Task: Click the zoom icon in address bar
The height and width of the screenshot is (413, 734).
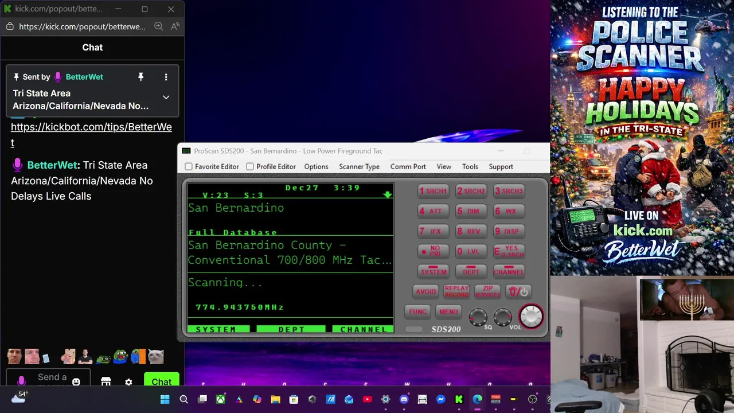Action: (159, 26)
